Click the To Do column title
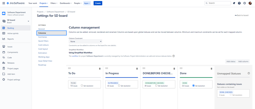This screenshot has height=109, width=255. point(72,73)
